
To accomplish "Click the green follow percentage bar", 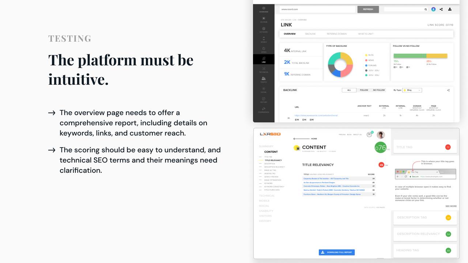I will click(410, 56).
